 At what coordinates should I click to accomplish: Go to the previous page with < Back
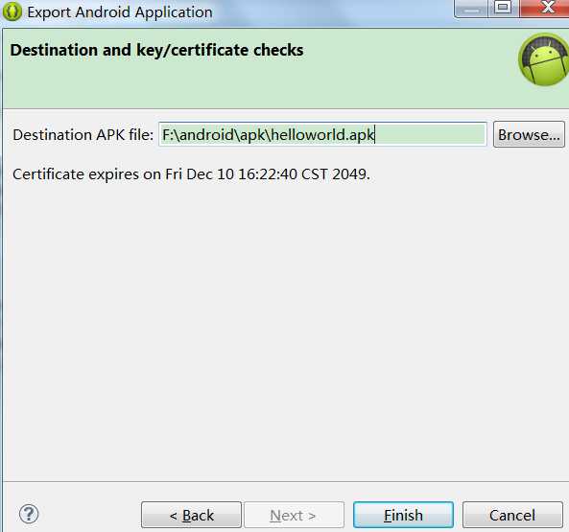(191, 515)
